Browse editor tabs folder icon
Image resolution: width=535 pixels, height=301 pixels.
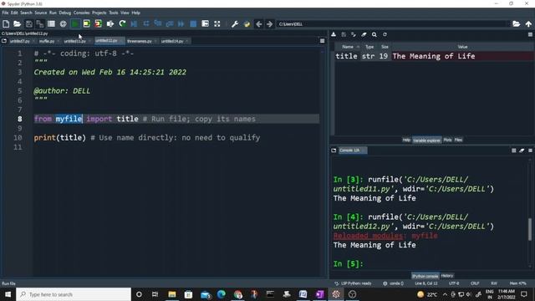tap(4, 41)
